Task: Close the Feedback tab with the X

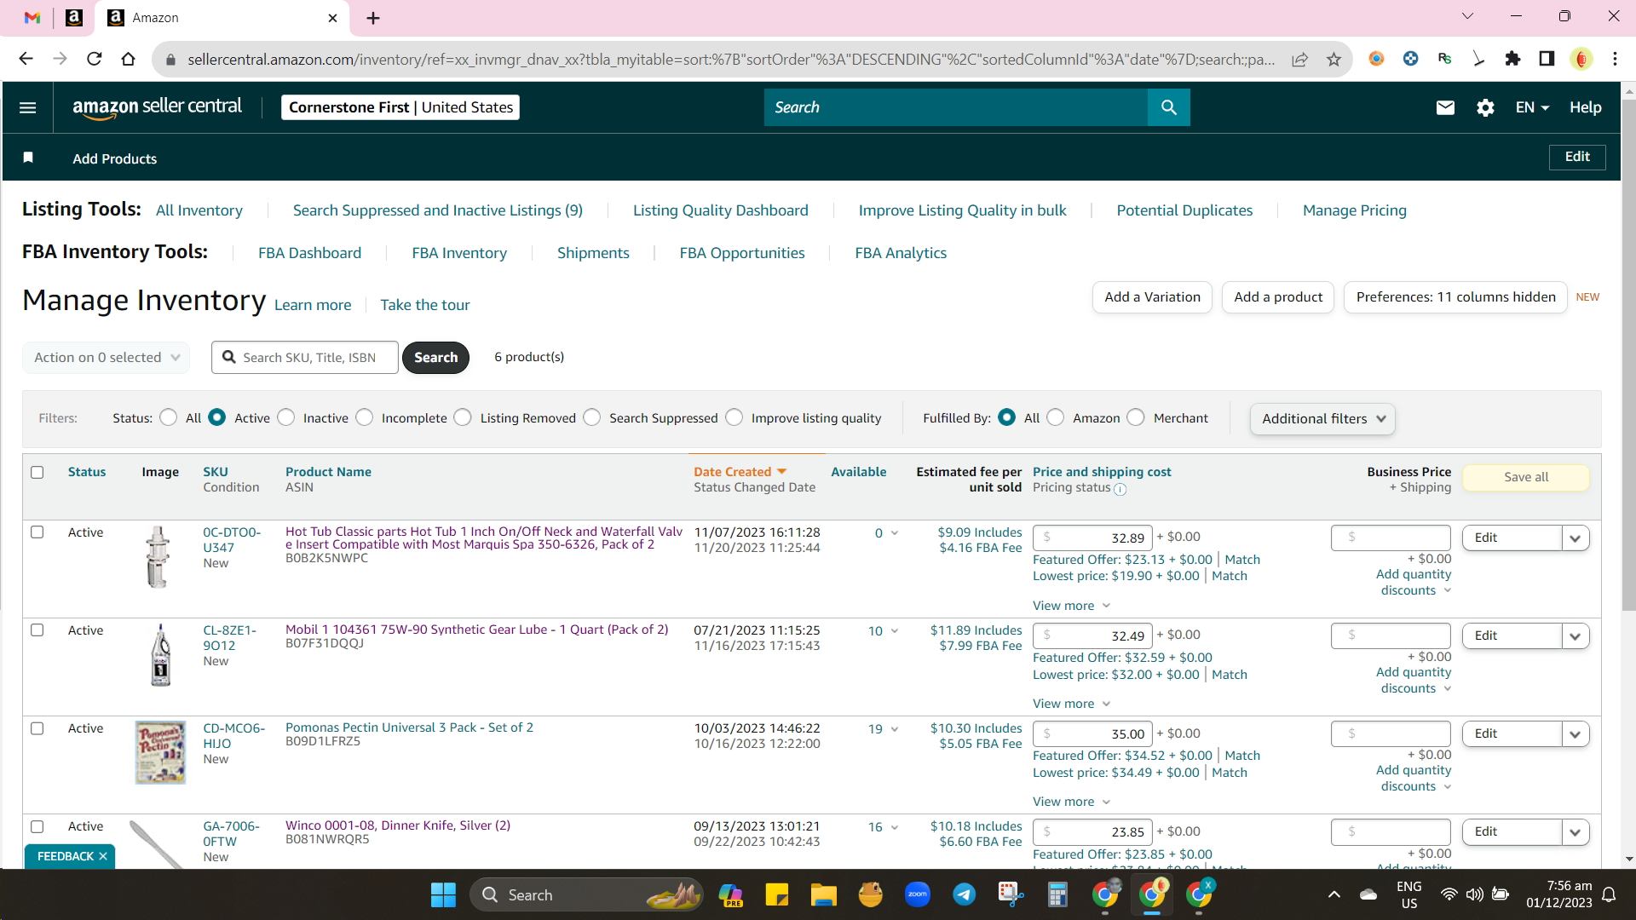Action: click(x=103, y=856)
